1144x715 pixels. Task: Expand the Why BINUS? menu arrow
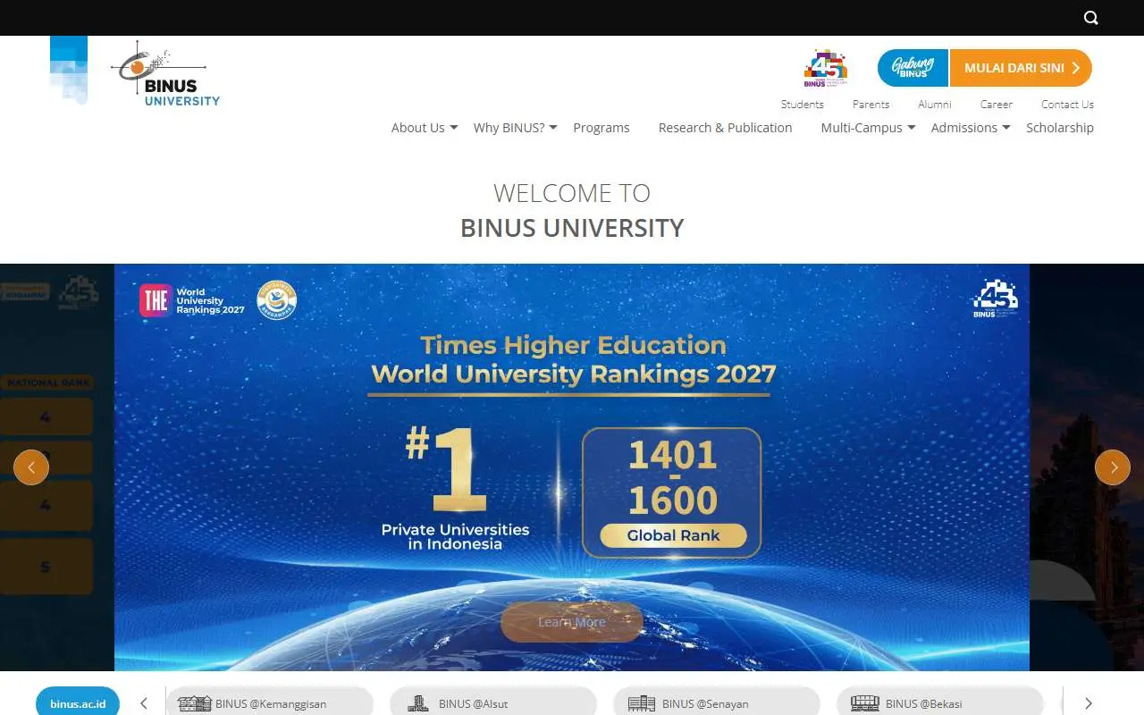click(x=553, y=129)
